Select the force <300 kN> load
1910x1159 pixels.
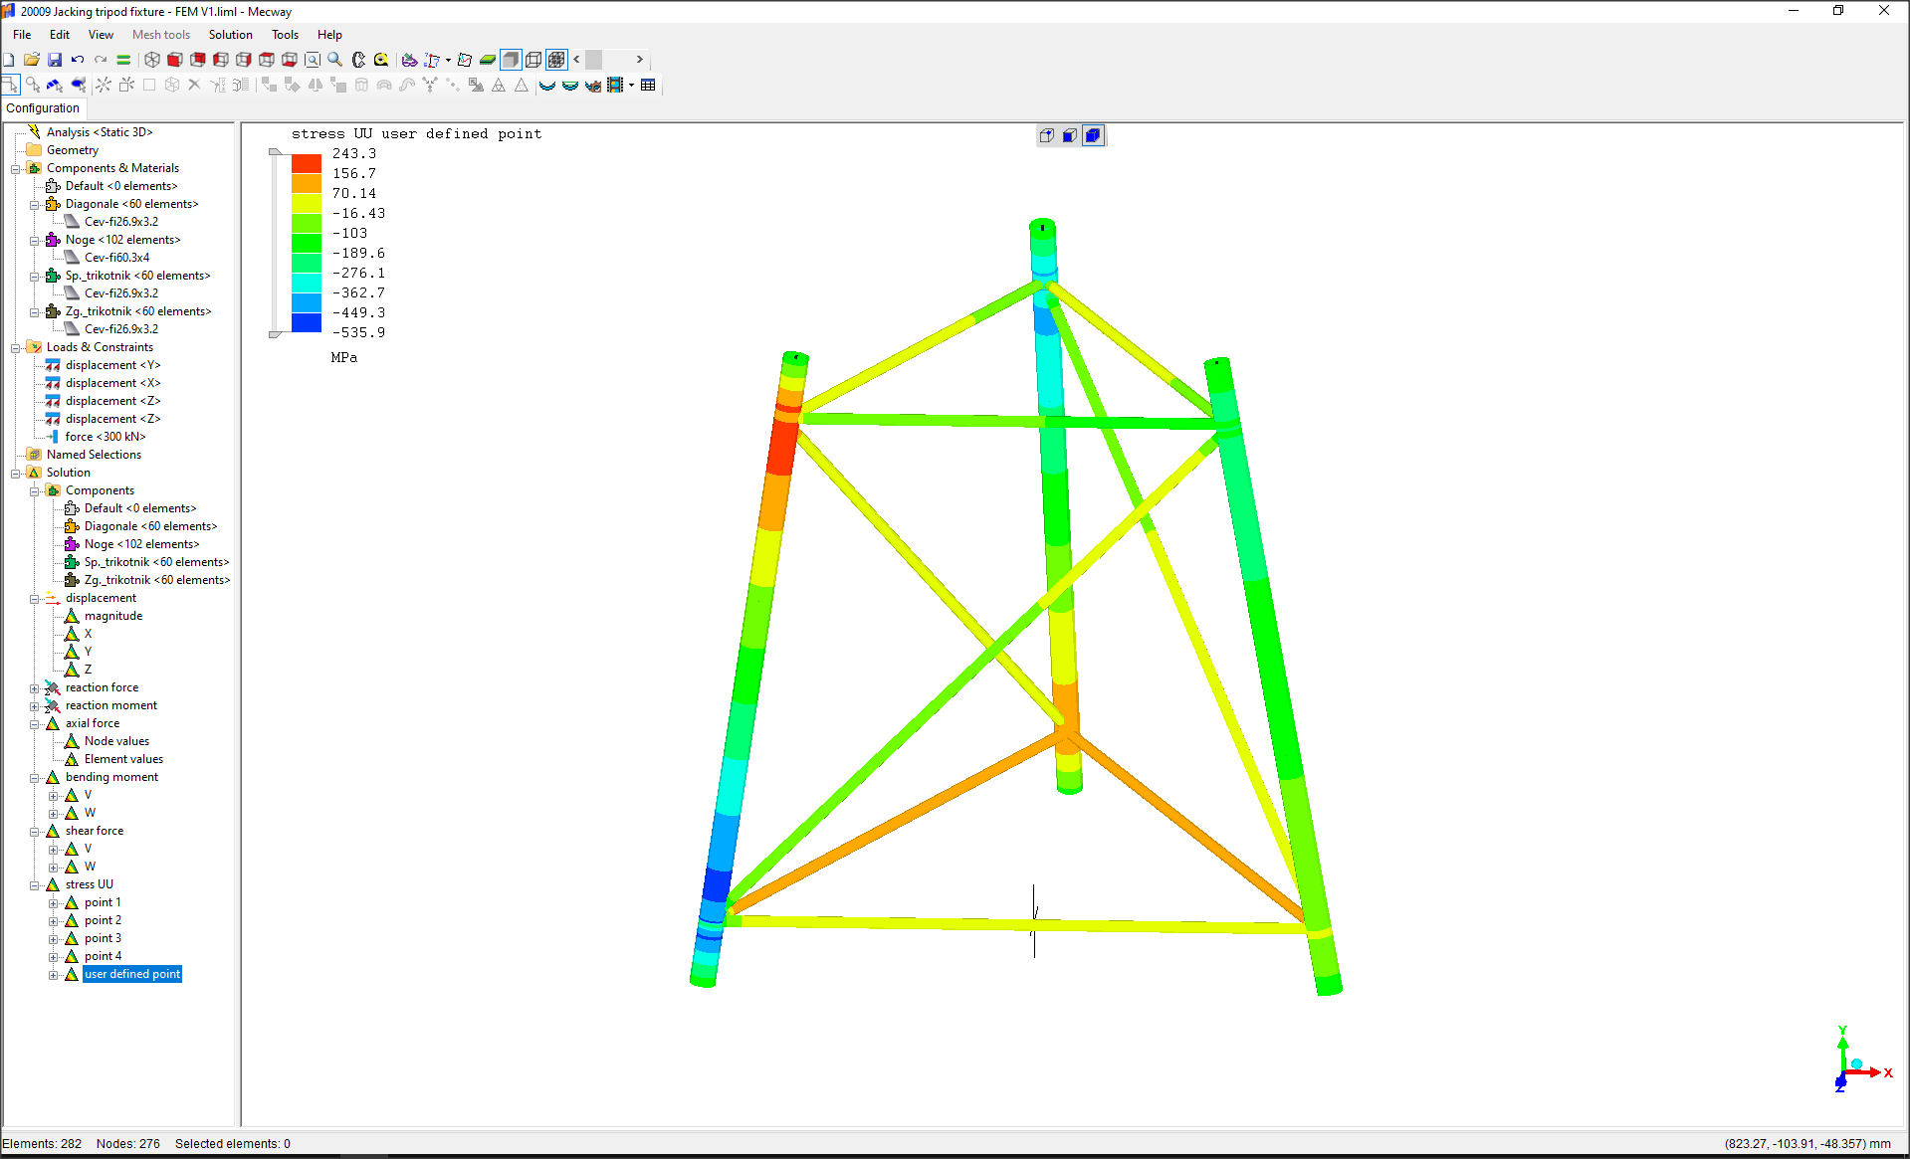[106, 437]
